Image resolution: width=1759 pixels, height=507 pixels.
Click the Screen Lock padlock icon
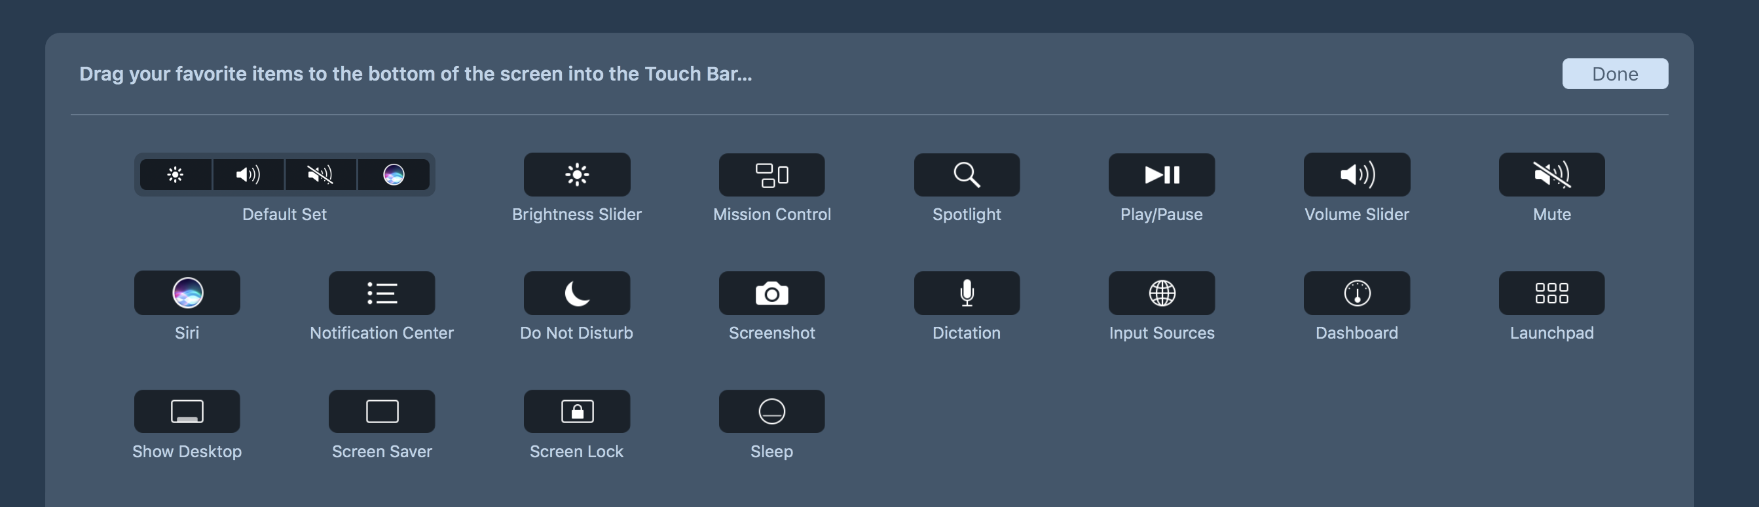click(576, 411)
